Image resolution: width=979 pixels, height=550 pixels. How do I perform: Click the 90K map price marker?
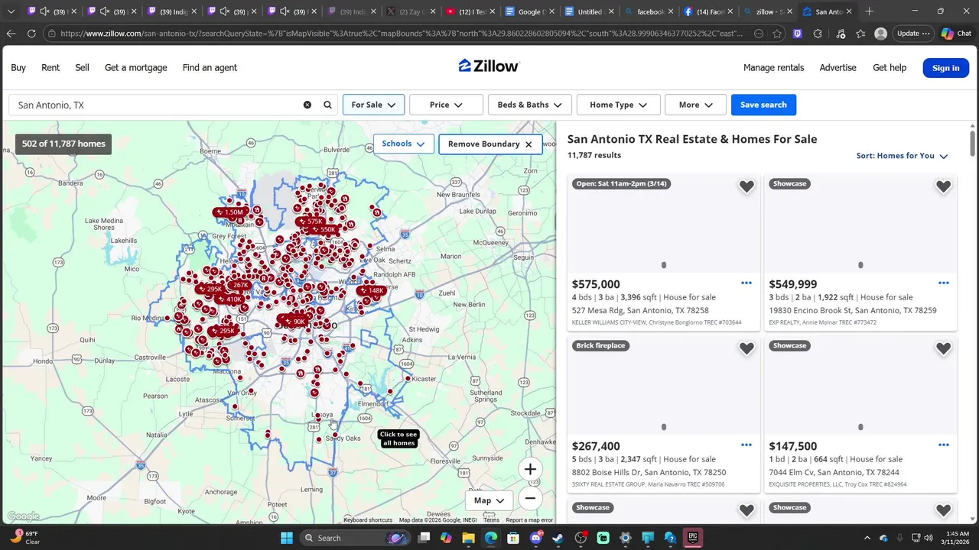coord(294,322)
